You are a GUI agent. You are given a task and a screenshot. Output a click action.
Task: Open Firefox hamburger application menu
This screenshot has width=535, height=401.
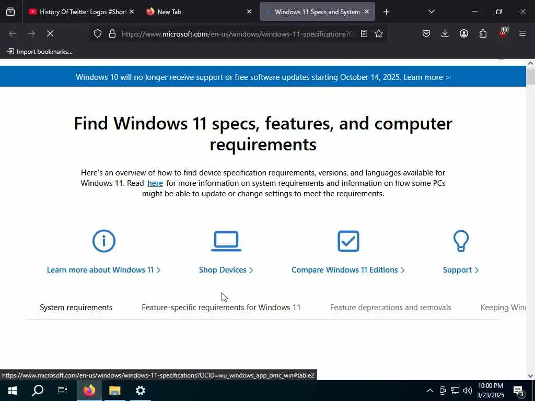[522, 34]
